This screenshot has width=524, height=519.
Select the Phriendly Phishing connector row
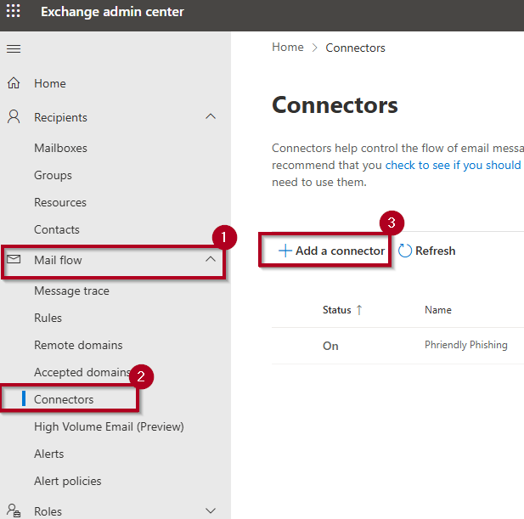[x=465, y=345]
